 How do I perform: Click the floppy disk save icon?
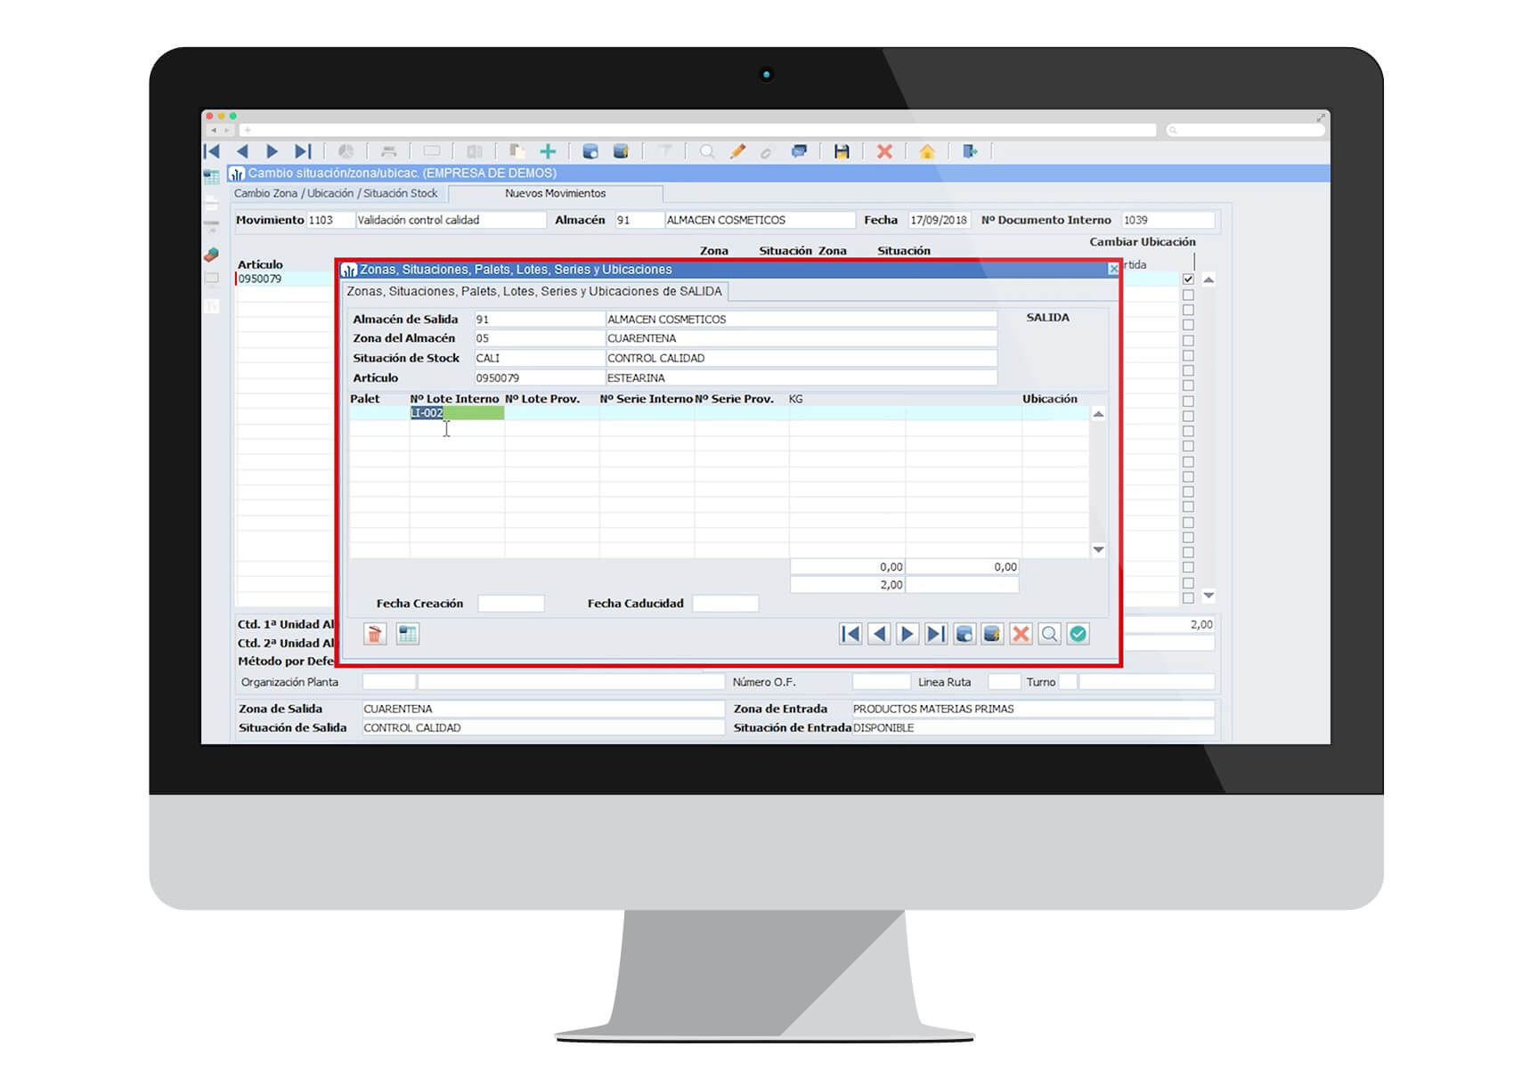(841, 151)
